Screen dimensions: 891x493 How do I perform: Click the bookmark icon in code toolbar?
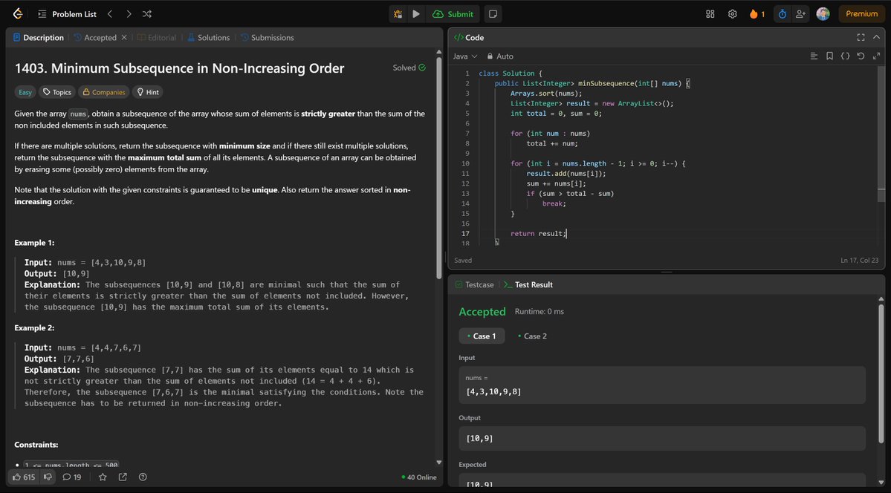(829, 56)
